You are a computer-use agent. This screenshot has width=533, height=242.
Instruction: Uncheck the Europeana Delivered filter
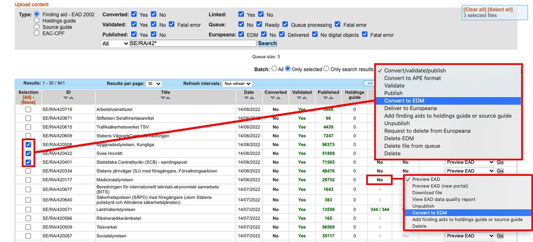pos(282,35)
